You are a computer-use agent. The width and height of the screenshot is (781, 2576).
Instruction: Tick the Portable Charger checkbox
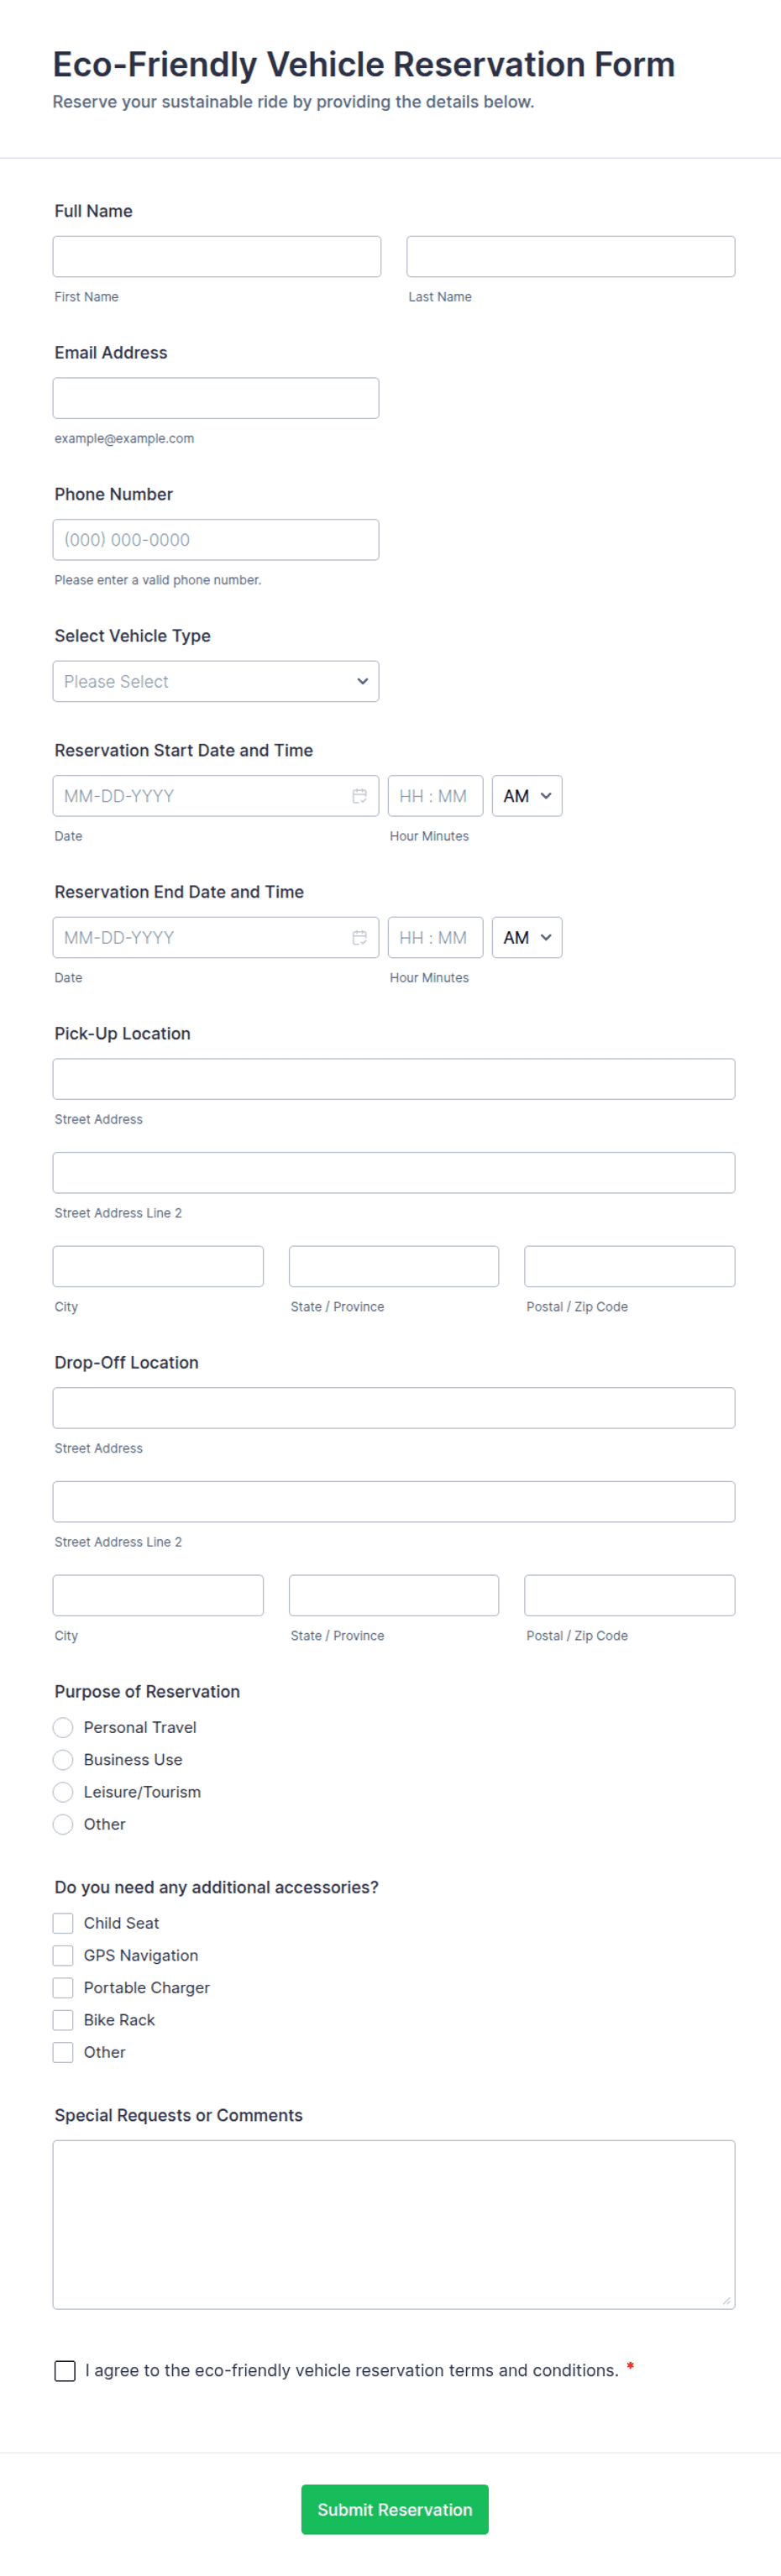(63, 1987)
